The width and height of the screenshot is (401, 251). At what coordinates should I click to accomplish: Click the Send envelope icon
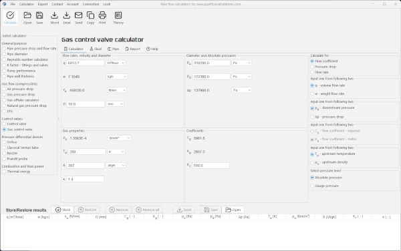tap(78, 18)
